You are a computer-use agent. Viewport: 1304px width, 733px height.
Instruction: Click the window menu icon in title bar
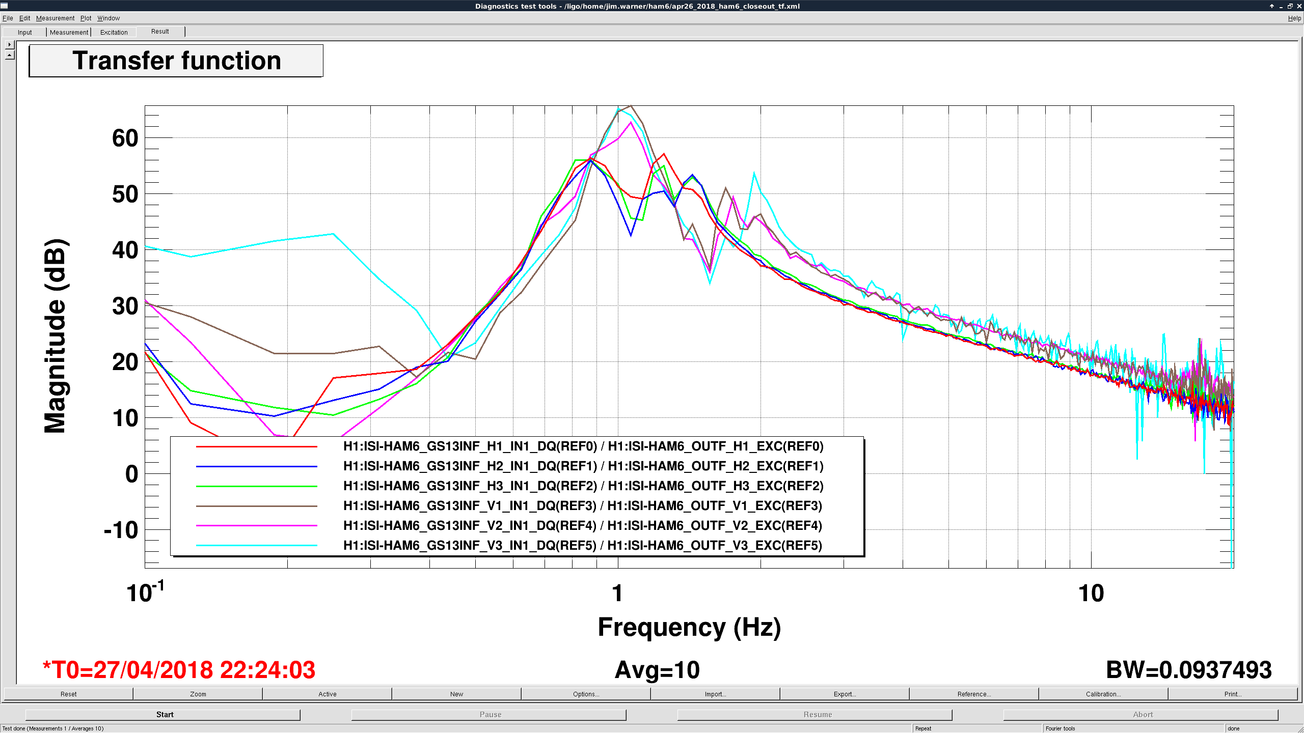click(5, 6)
